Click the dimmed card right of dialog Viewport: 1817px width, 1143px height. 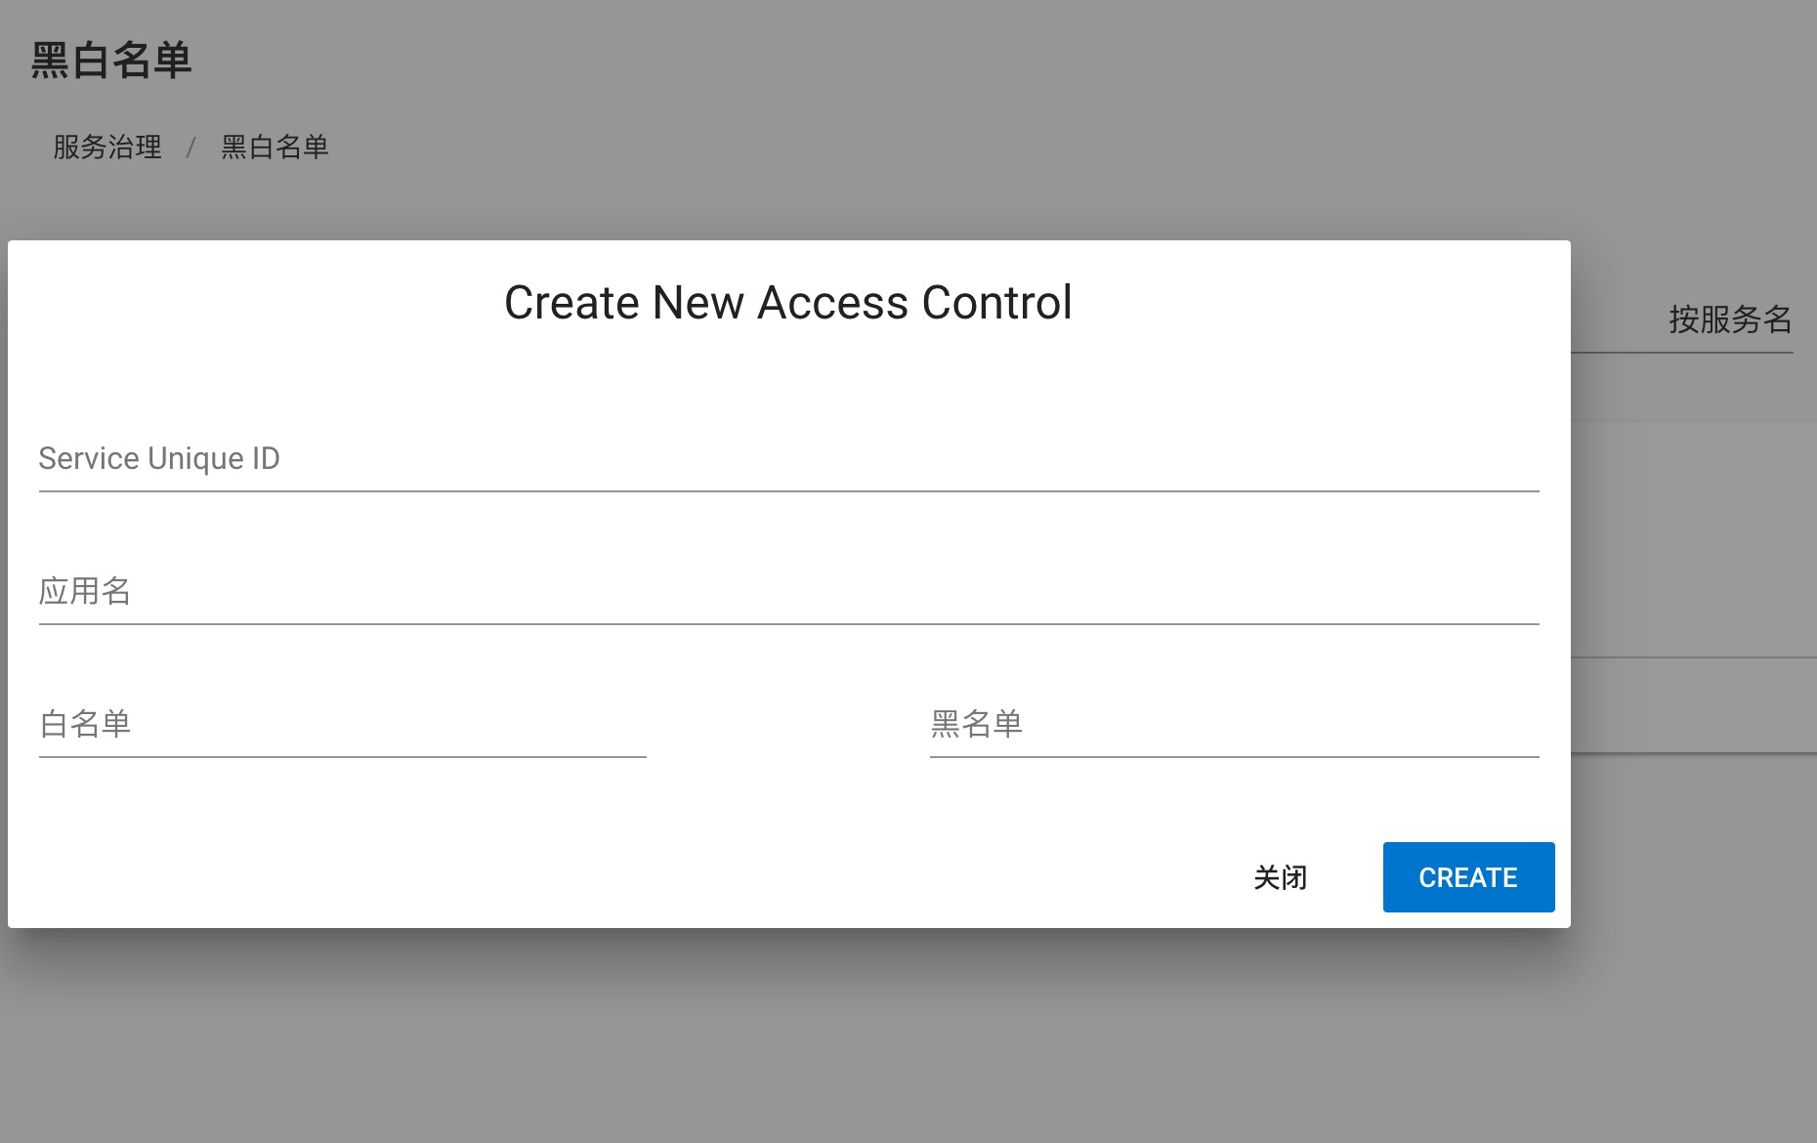pos(1694,537)
